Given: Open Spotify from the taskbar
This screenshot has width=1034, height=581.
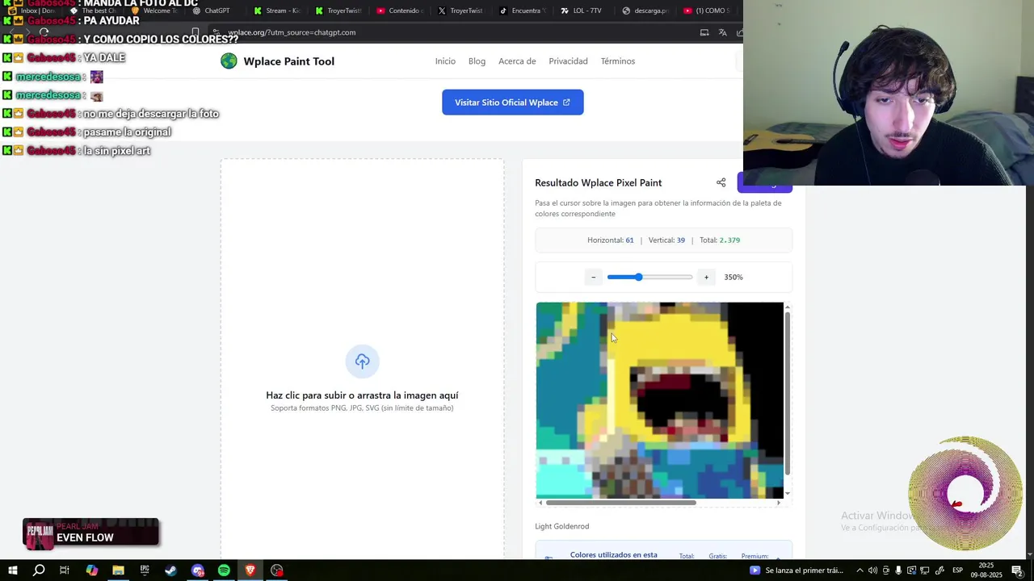Looking at the screenshot, I should (224, 571).
